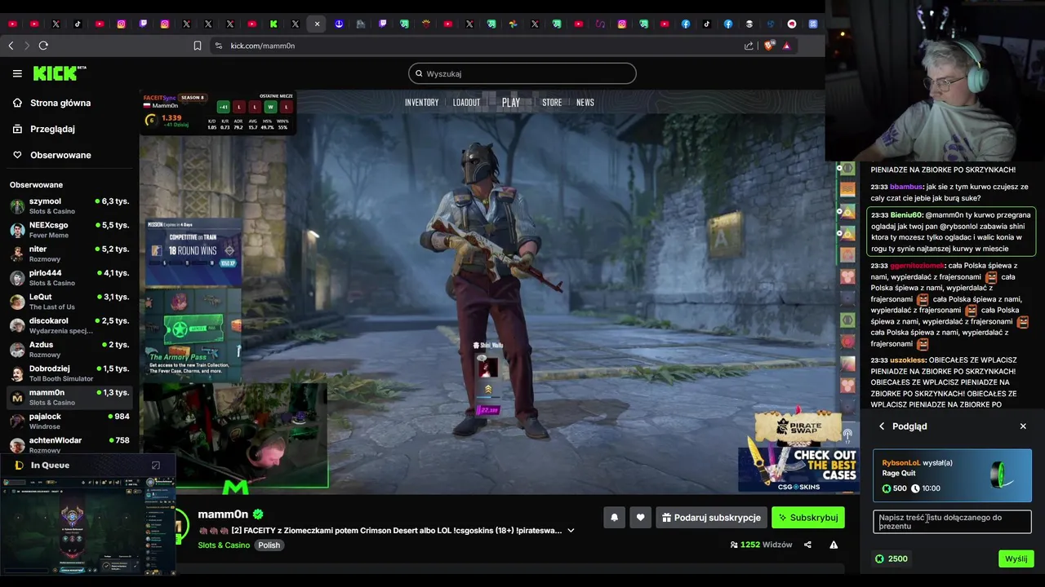Click the browser forward arrow

[x=26, y=46]
